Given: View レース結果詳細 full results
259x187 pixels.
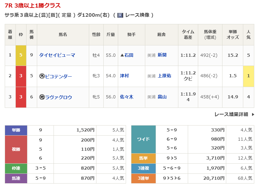Looking at the screenshot, I should (231, 114).
